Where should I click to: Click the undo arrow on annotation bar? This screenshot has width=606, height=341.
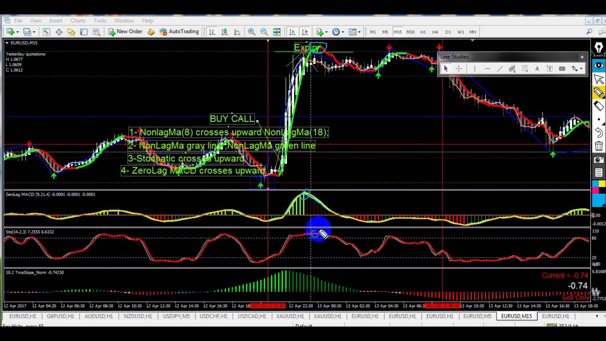tap(598, 133)
